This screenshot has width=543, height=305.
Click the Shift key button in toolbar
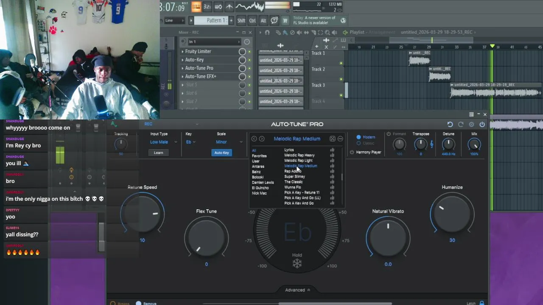click(241, 20)
